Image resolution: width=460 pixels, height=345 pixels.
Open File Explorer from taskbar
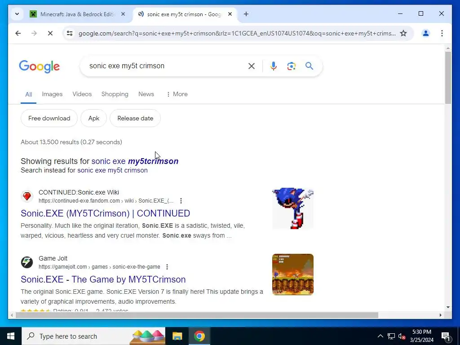[x=177, y=336]
